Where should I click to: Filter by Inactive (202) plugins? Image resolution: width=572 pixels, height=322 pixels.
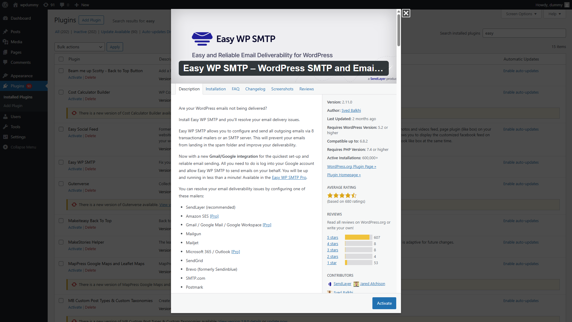coord(85,32)
